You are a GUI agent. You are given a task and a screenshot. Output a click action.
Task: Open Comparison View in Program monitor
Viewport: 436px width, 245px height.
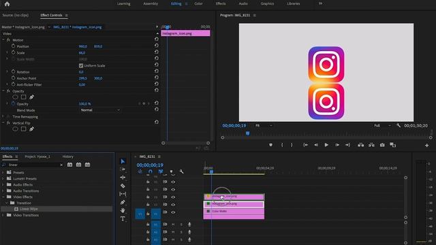click(x=392, y=145)
